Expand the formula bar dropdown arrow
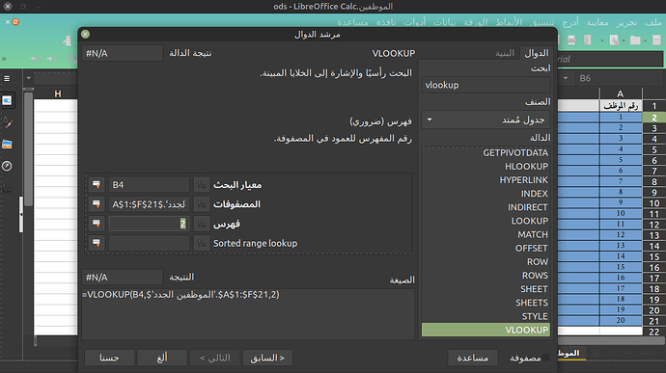Screen dimensions: 666x373 tap(28, 78)
